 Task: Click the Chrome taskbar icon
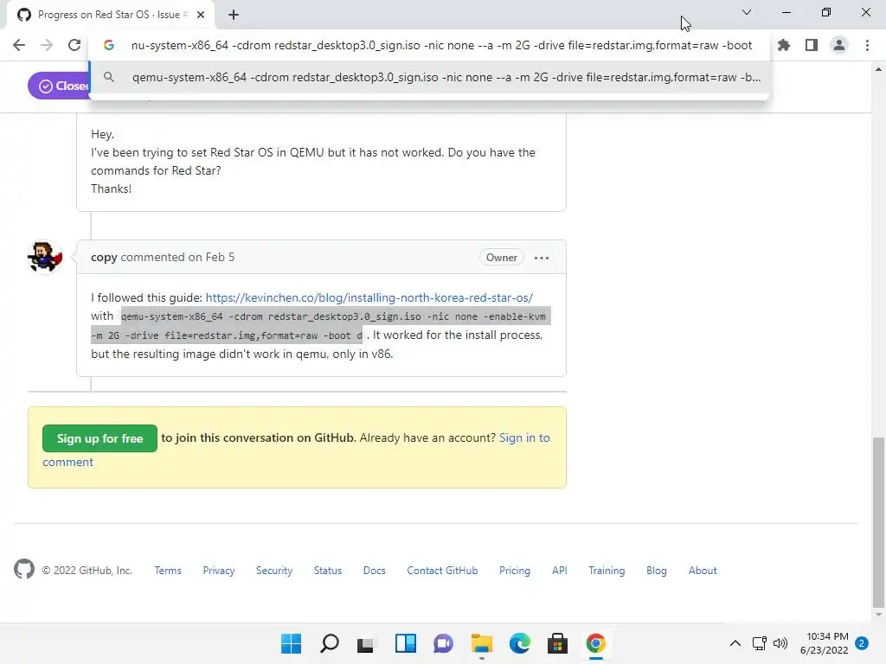point(595,643)
